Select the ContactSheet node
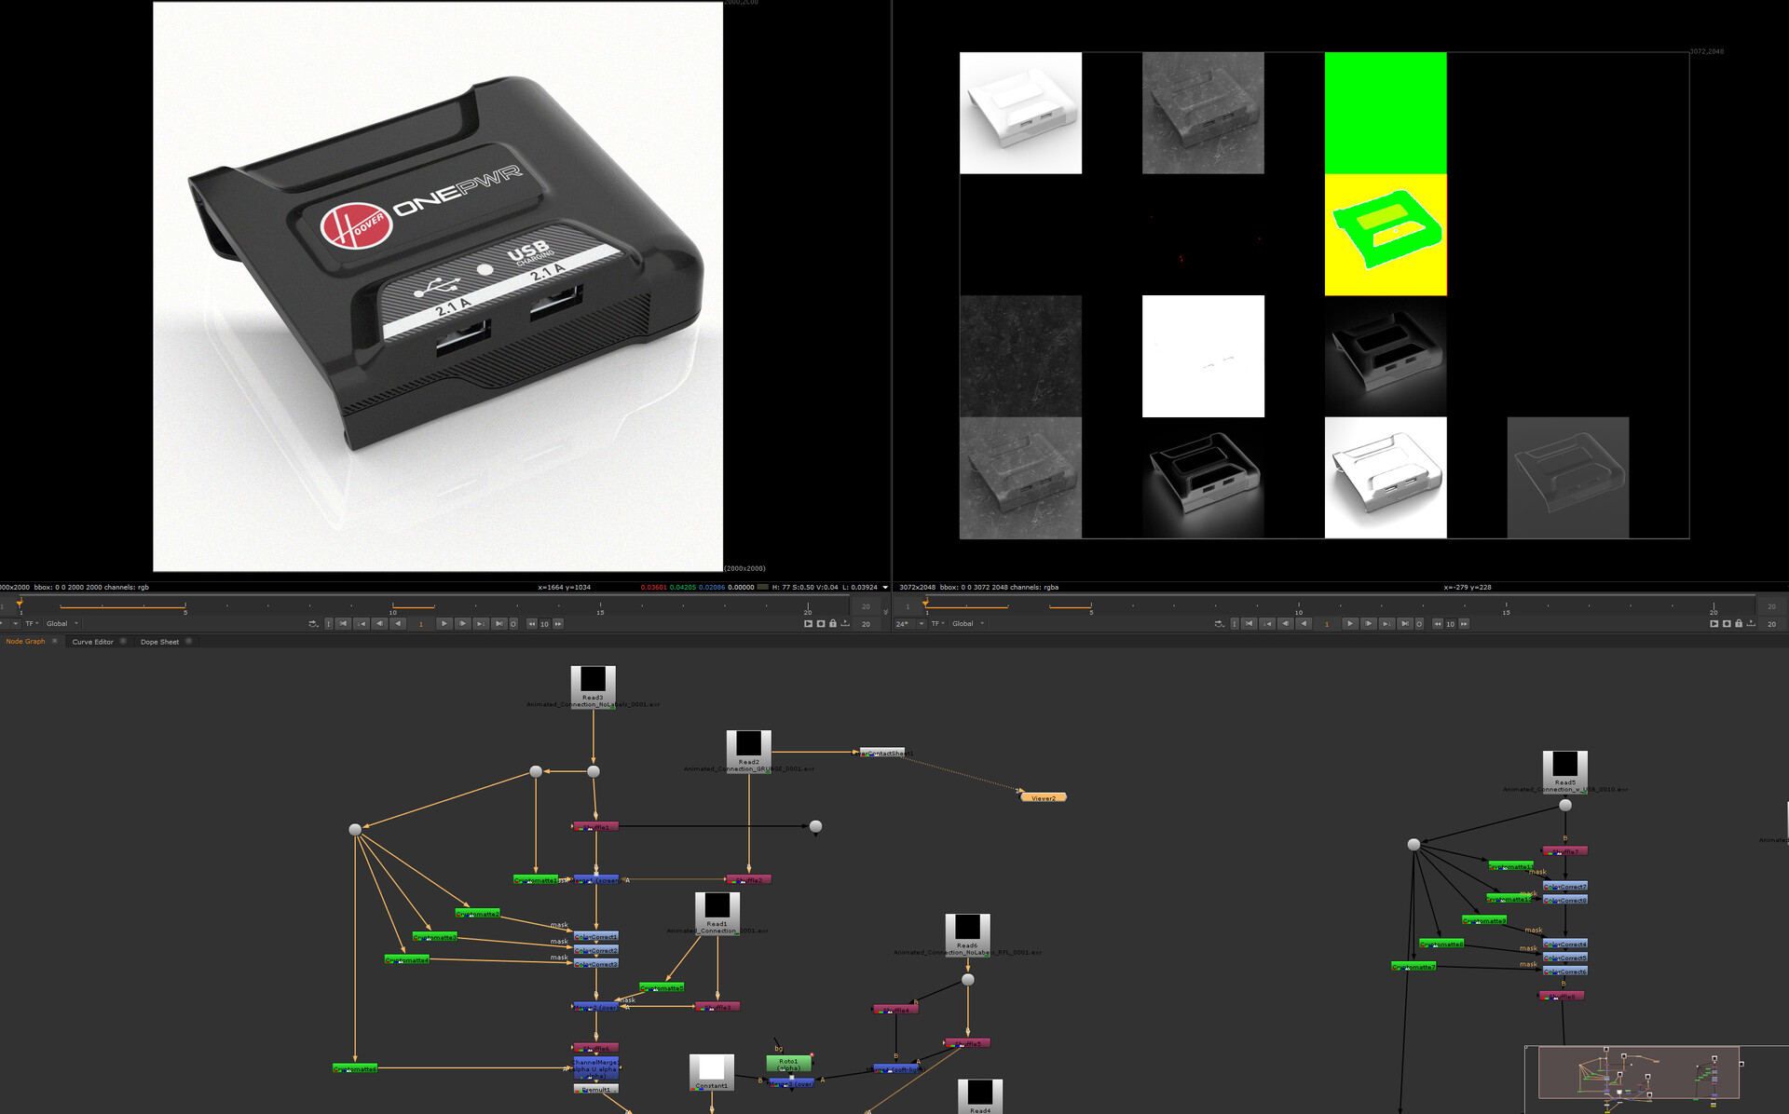The image size is (1789, 1114). pos(881,753)
